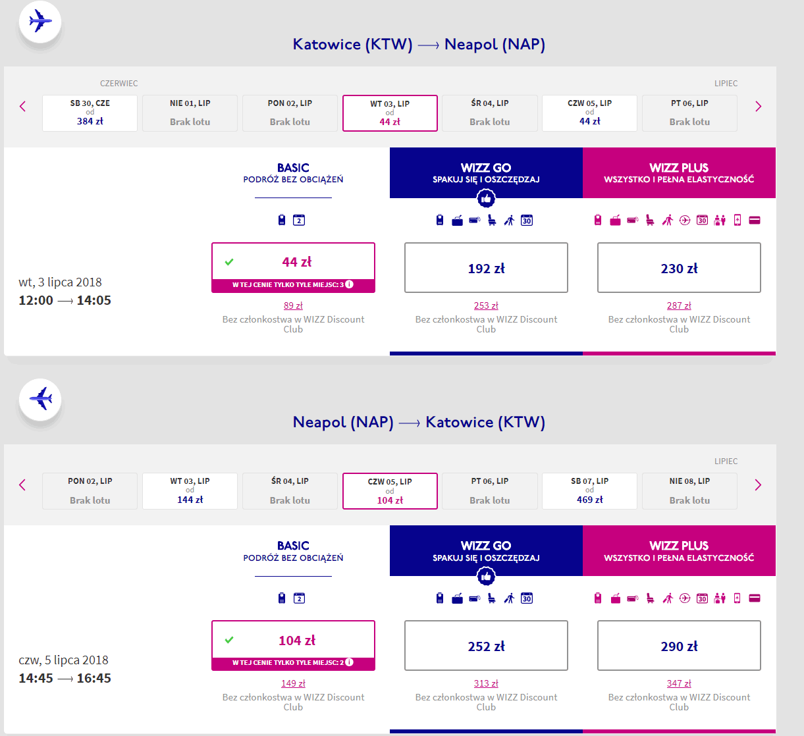
Task: Pick return date SB 07, LIP for 469 zł
Action: 589,491
